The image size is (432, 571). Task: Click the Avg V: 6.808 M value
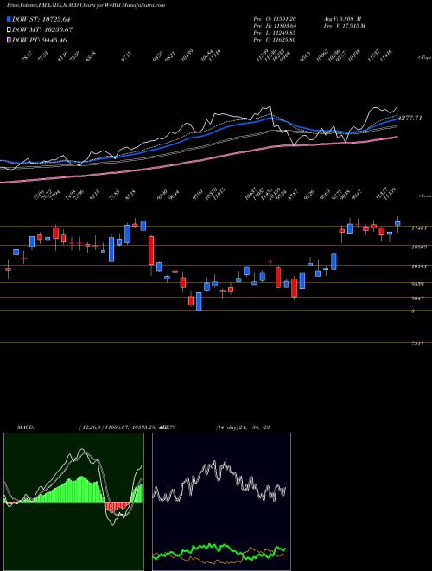pos(342,18)
